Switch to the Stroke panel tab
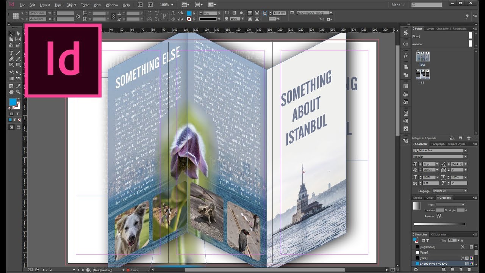The width and height of the screenshot is (485, 273). pyautogui.click(x=418, y=198)
